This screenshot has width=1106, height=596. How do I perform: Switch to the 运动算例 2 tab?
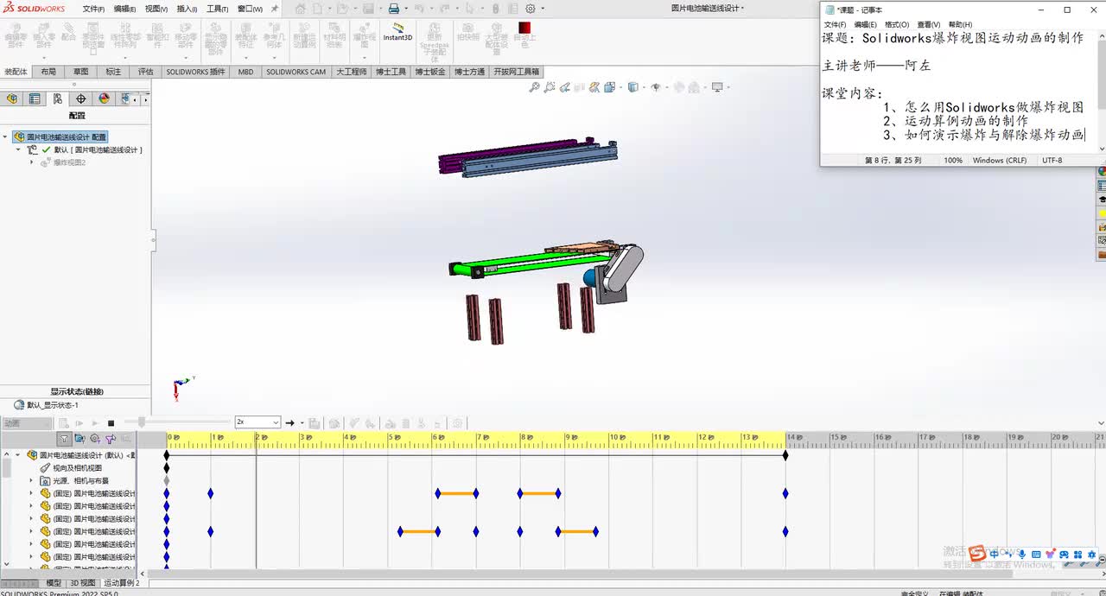click(121, 583)
